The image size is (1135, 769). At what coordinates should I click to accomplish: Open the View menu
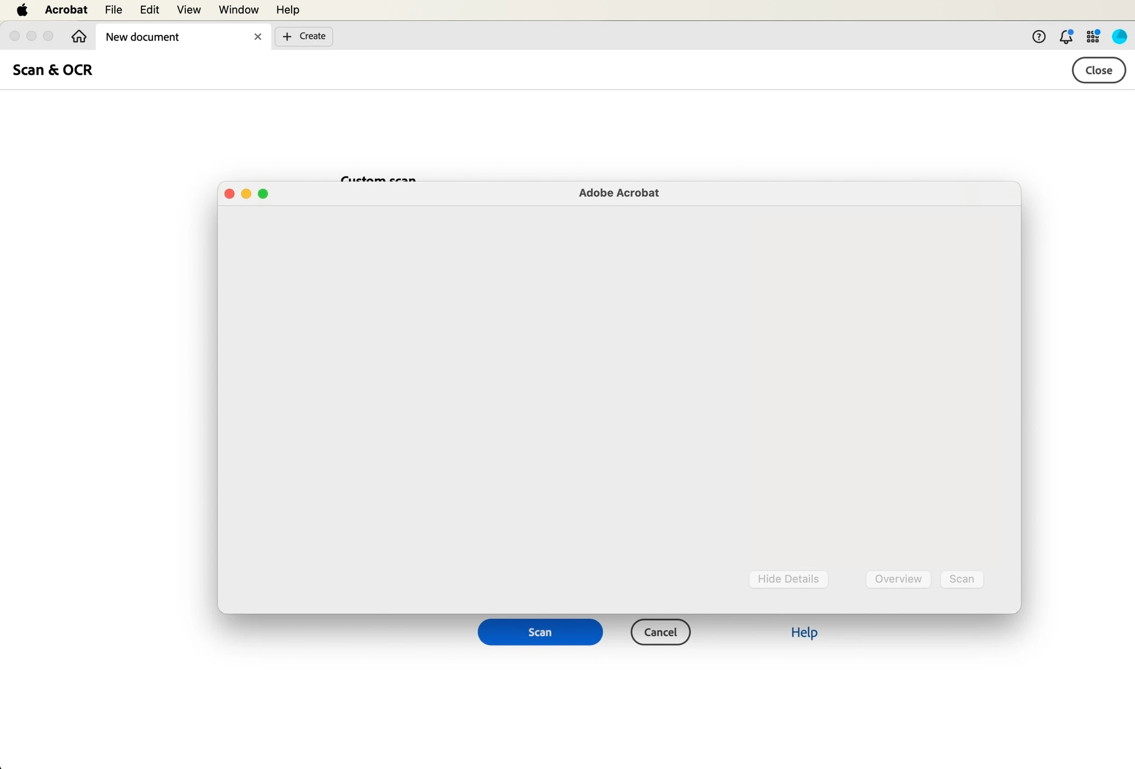188,9
